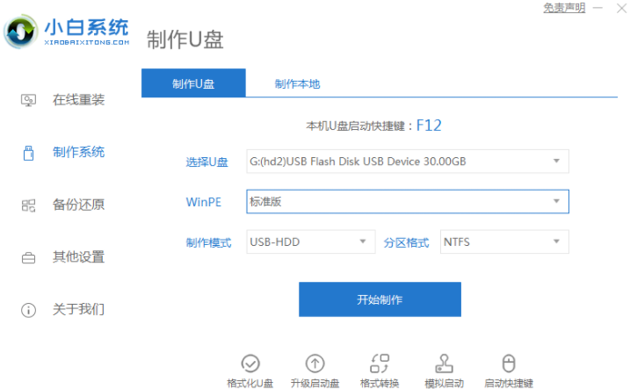Select the 制作系统 USB drive icon
The width and height of the screenshot is (630, 389).
(28, 153)
